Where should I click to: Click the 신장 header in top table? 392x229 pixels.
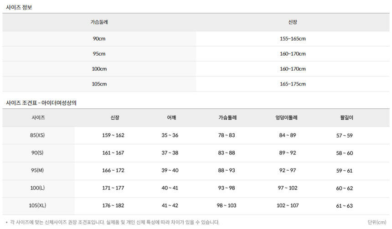tap(293, 22)
